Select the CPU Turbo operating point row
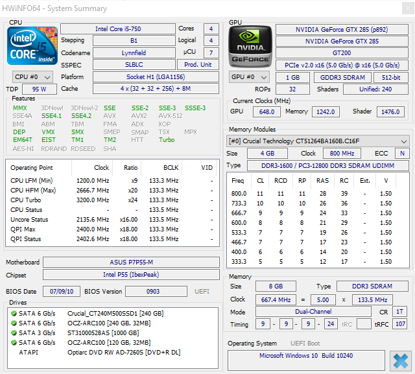415x374 pixels. click(112, 200)
